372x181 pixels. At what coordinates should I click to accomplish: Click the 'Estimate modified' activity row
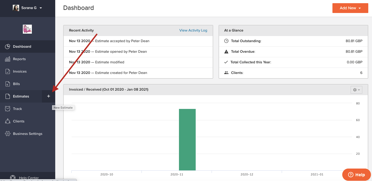point(138,62)
